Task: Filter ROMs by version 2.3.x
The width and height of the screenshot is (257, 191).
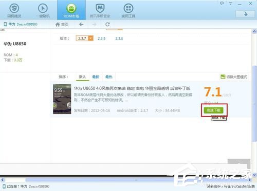Action: [x=119, y=39]
